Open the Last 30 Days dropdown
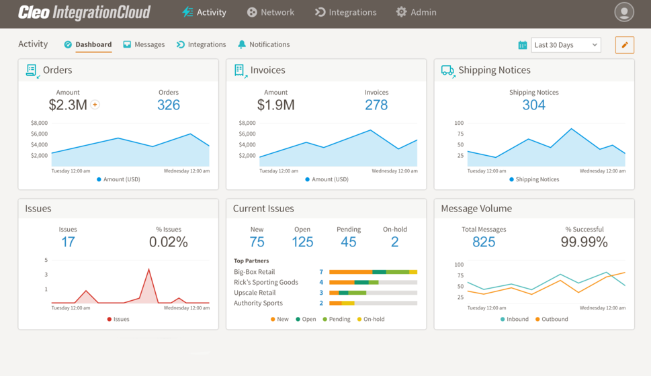The height and width of the screenshot is (376, 651). click(x=566, y=45)
